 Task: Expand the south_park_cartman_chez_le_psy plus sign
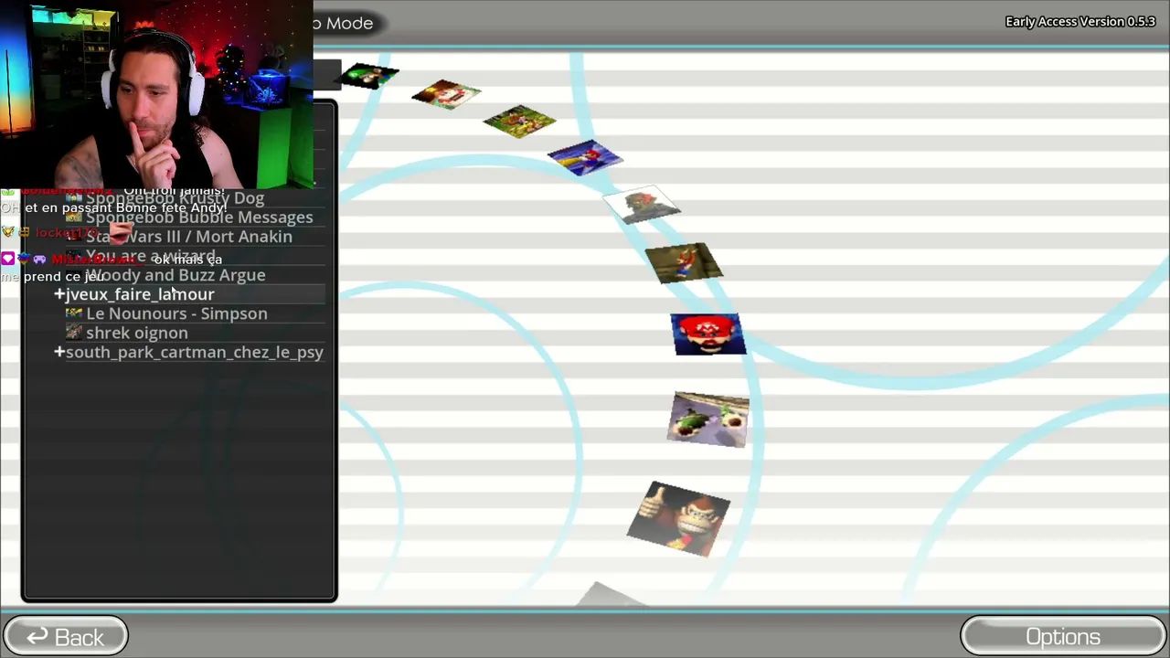tap(59, 352)
